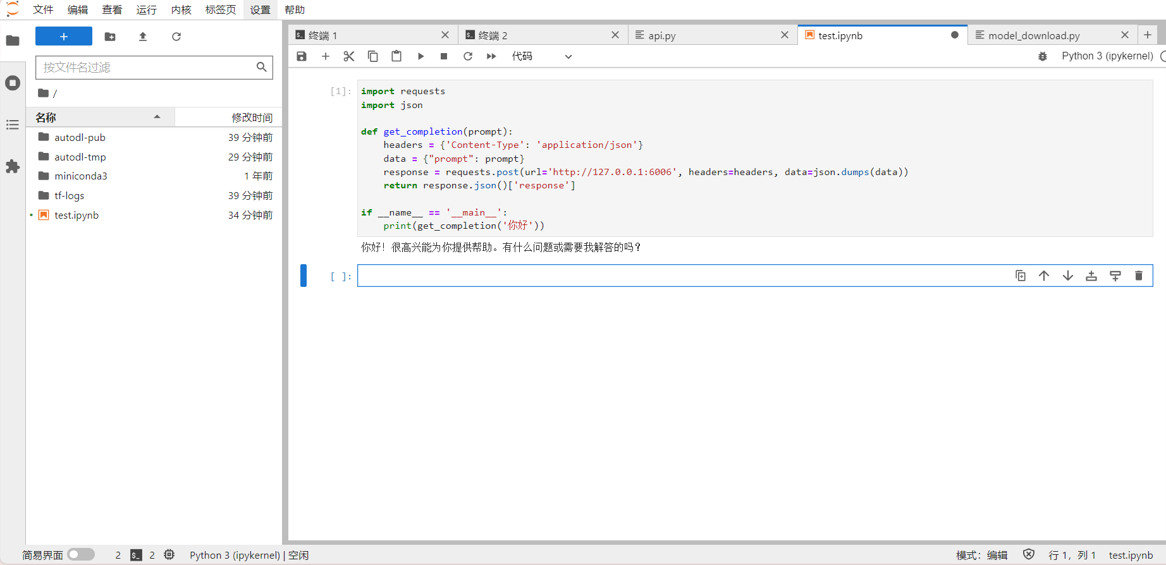The width and height of the screenshot is (1166, 565).
Task: Open the 内核 menu
Action: click(x=181, y=9)
